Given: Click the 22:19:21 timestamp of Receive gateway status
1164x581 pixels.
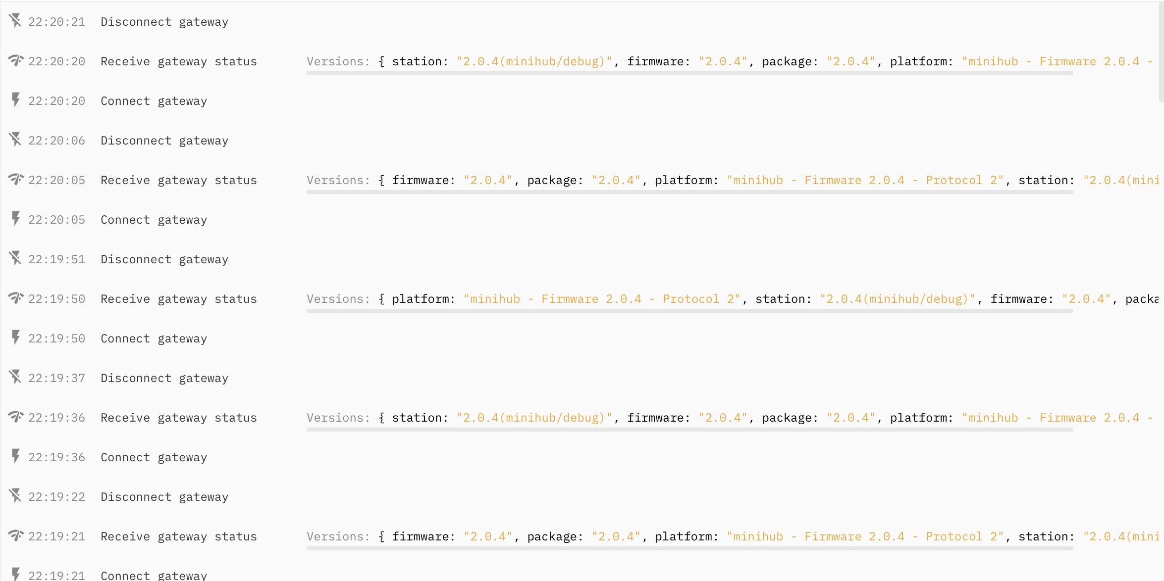Looking at the screenshot, I should (x=56, y=537).
